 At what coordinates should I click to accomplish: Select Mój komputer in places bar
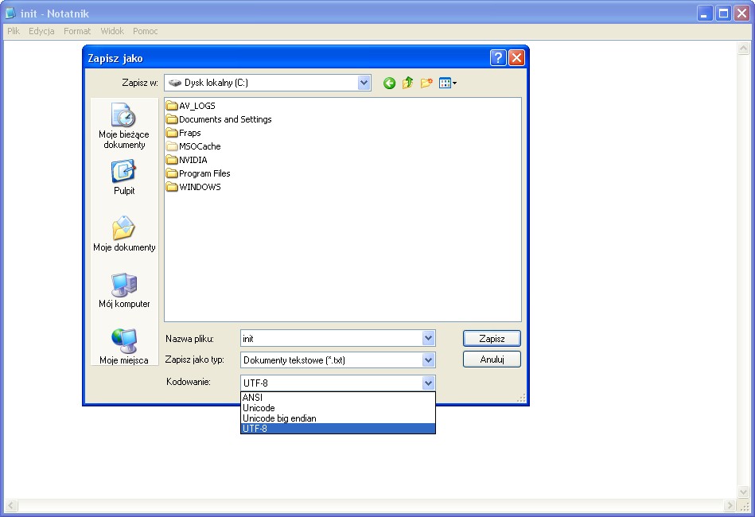point(123,291)
